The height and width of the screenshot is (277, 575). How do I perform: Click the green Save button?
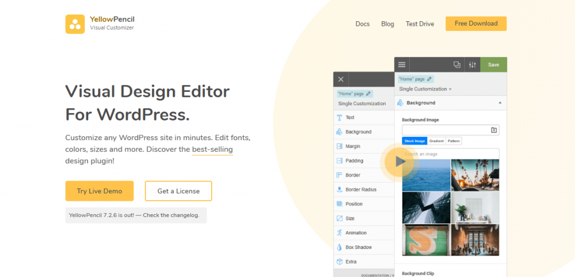[x=494, y=65]
